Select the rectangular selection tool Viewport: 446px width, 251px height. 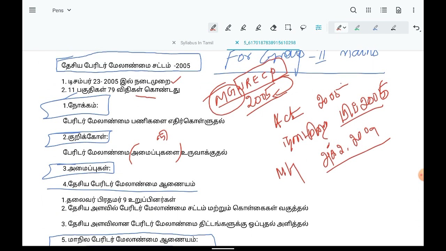[x=288, y=28]
